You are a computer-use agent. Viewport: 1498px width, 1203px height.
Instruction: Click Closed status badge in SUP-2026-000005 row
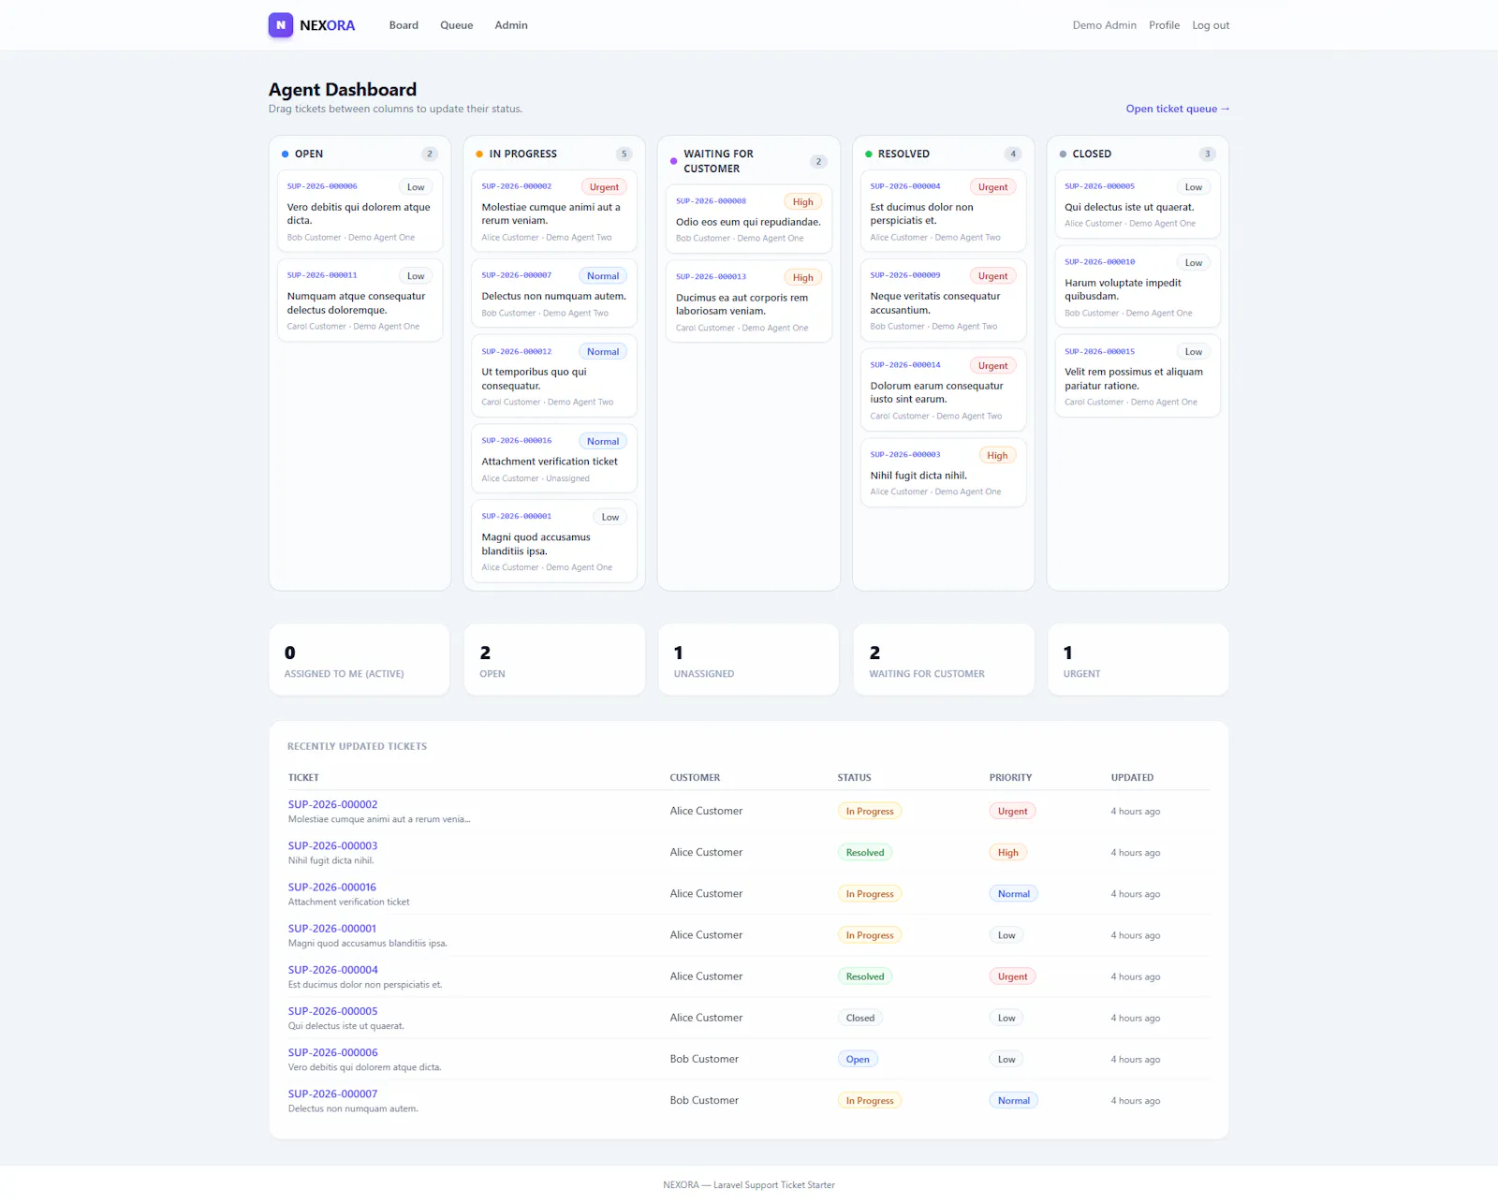[860, 1019]
